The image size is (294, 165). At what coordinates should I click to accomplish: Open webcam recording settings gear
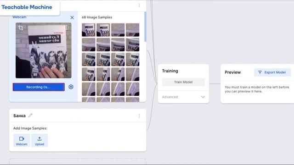point(71,87)
